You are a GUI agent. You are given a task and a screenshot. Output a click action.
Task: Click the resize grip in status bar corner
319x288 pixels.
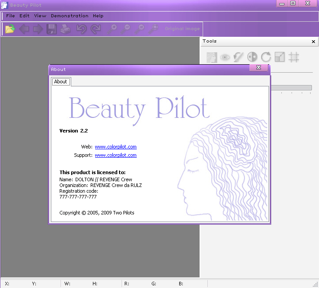(x=315, y=284)
